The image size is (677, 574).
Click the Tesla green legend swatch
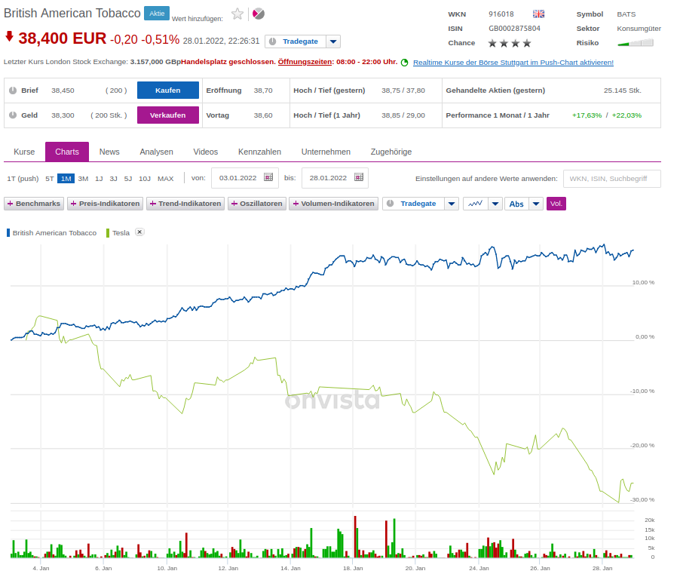point(108,233)
